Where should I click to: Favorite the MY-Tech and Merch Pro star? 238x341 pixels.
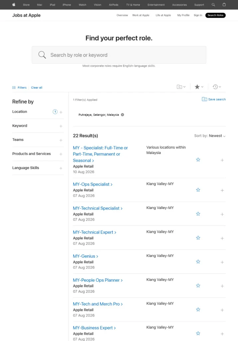click(198, 309)
